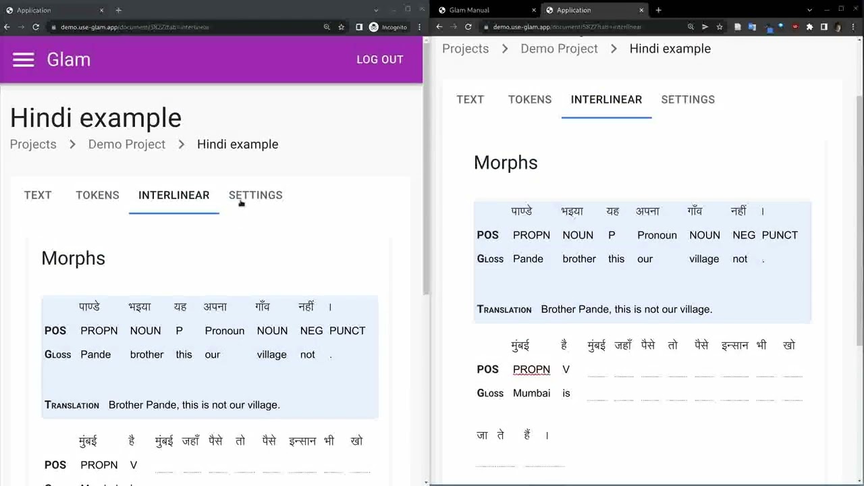Close the Application tab in left window
Image resolution: width=864 pixels, height=486 pixels.
tap(102, 10)
